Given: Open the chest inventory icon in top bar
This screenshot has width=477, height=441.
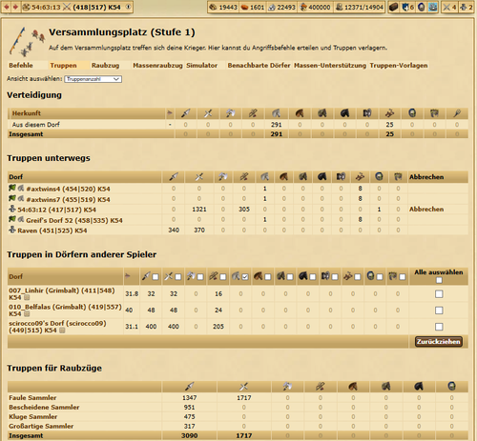Looking at the screenshot, I should (x=393, y=7).
